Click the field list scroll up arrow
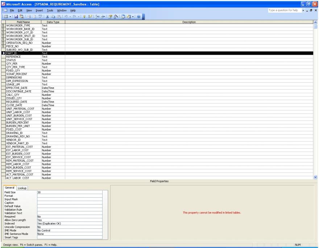Image resolution: width=319 pixels, height=248 pixels. 315,22
